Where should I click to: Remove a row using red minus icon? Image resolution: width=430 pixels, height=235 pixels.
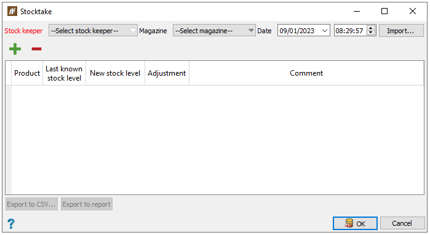pos(36,49)
